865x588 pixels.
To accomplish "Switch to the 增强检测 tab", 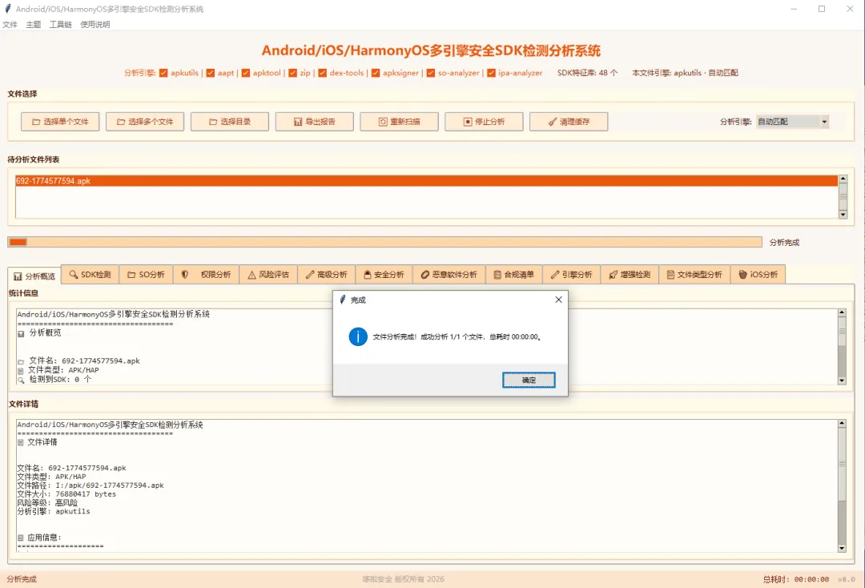I will (630, 275).
